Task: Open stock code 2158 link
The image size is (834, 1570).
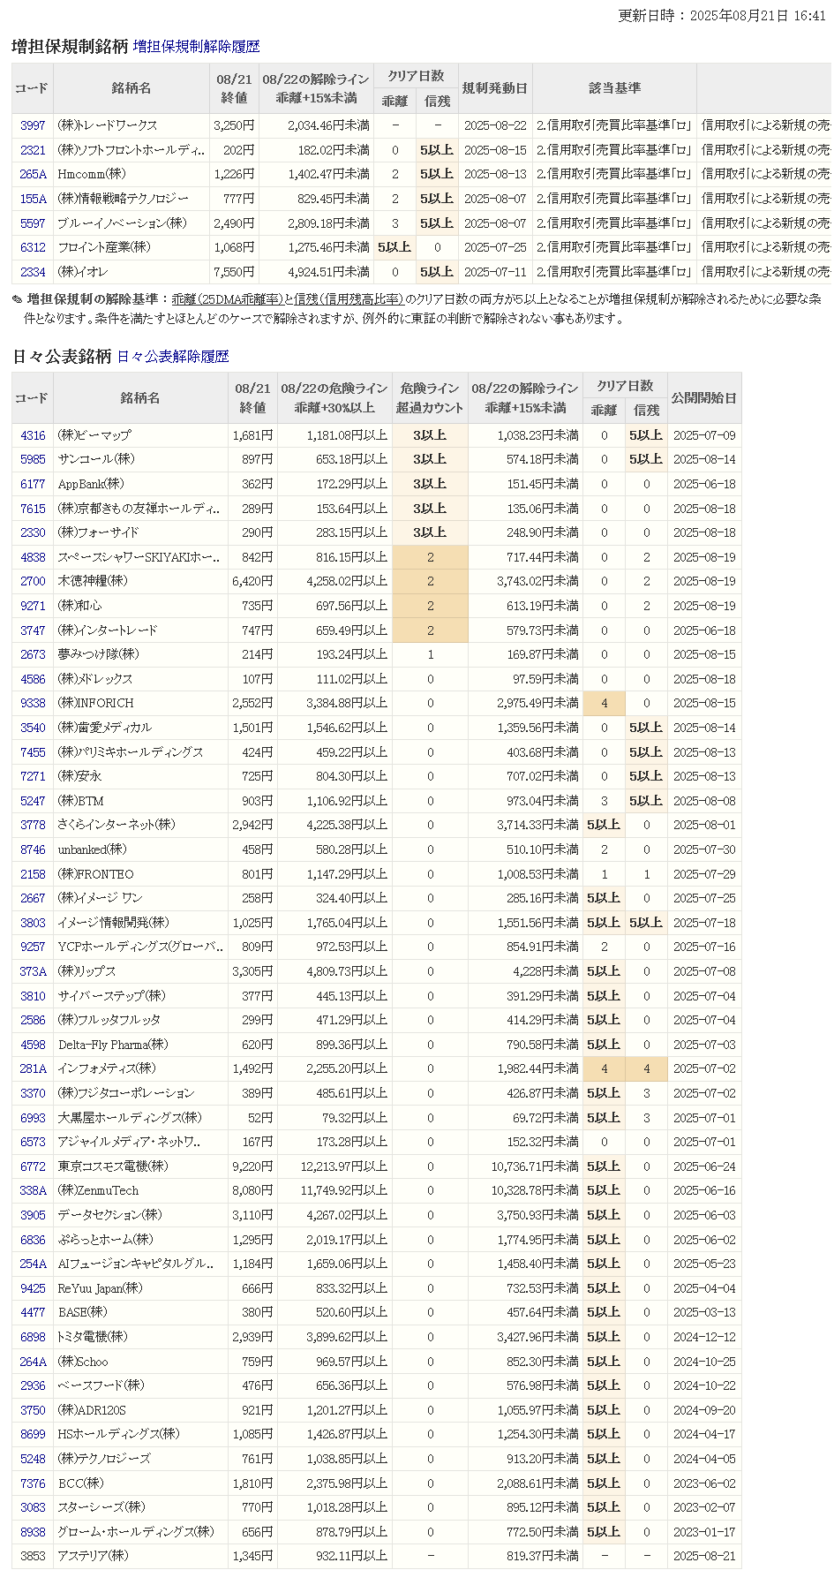Action: tap(33, 874)
